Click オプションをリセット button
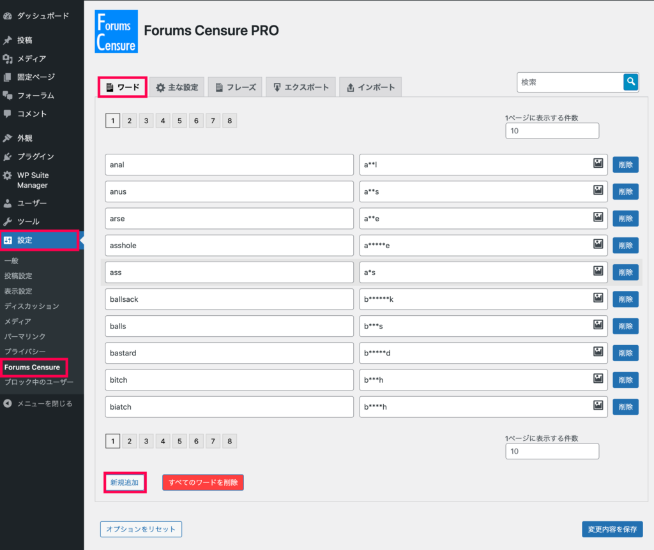 (141, 529)
